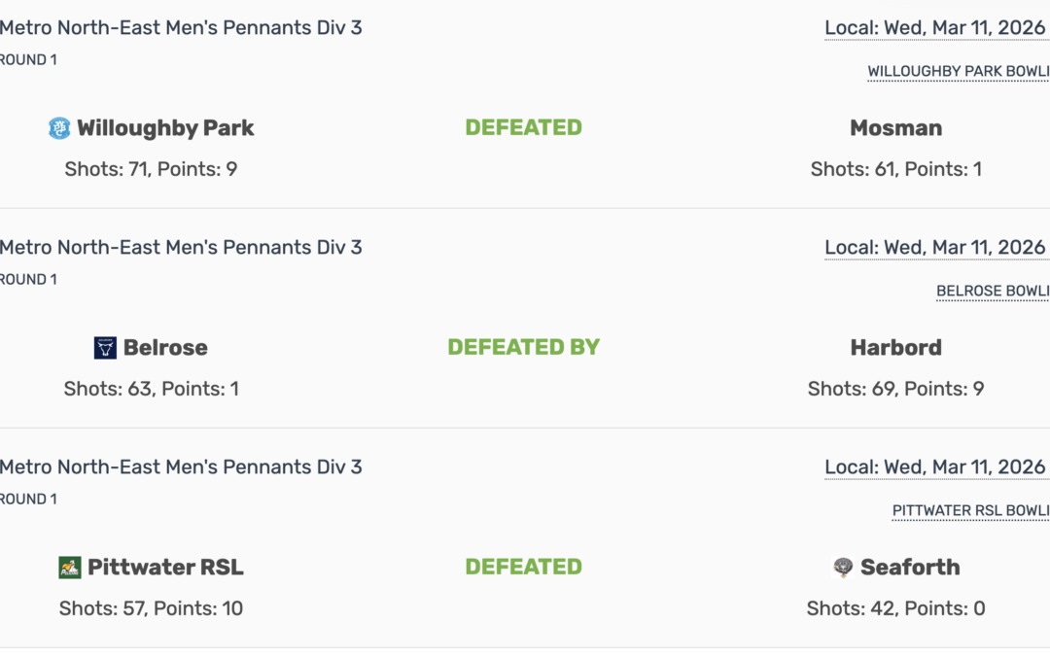Viewport: 1050px width, 656px height.
Task: Open the WILLOUGHBY PARK BOWLING venue link
Action: (x=958, y=70)
